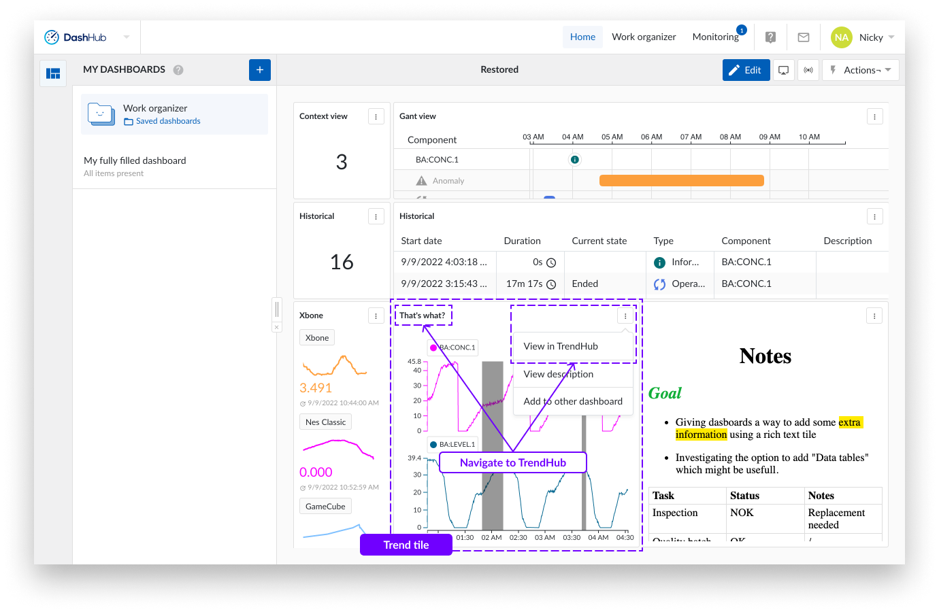
Task: Select View in TrendHub menu entry
Action: pyautogui.click(x=561, y=346)
